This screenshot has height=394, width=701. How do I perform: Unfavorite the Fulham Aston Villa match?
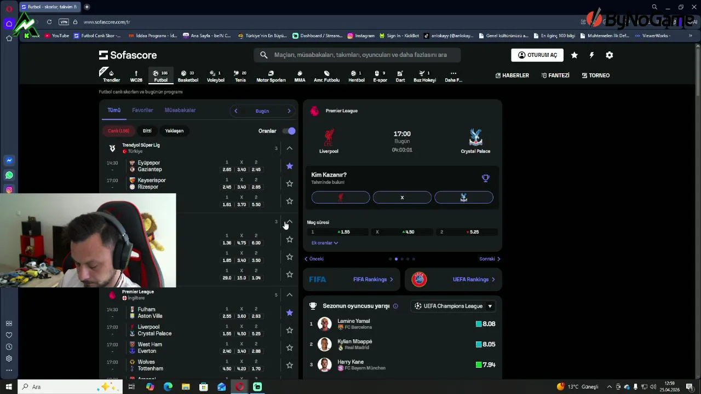(290, 312)
